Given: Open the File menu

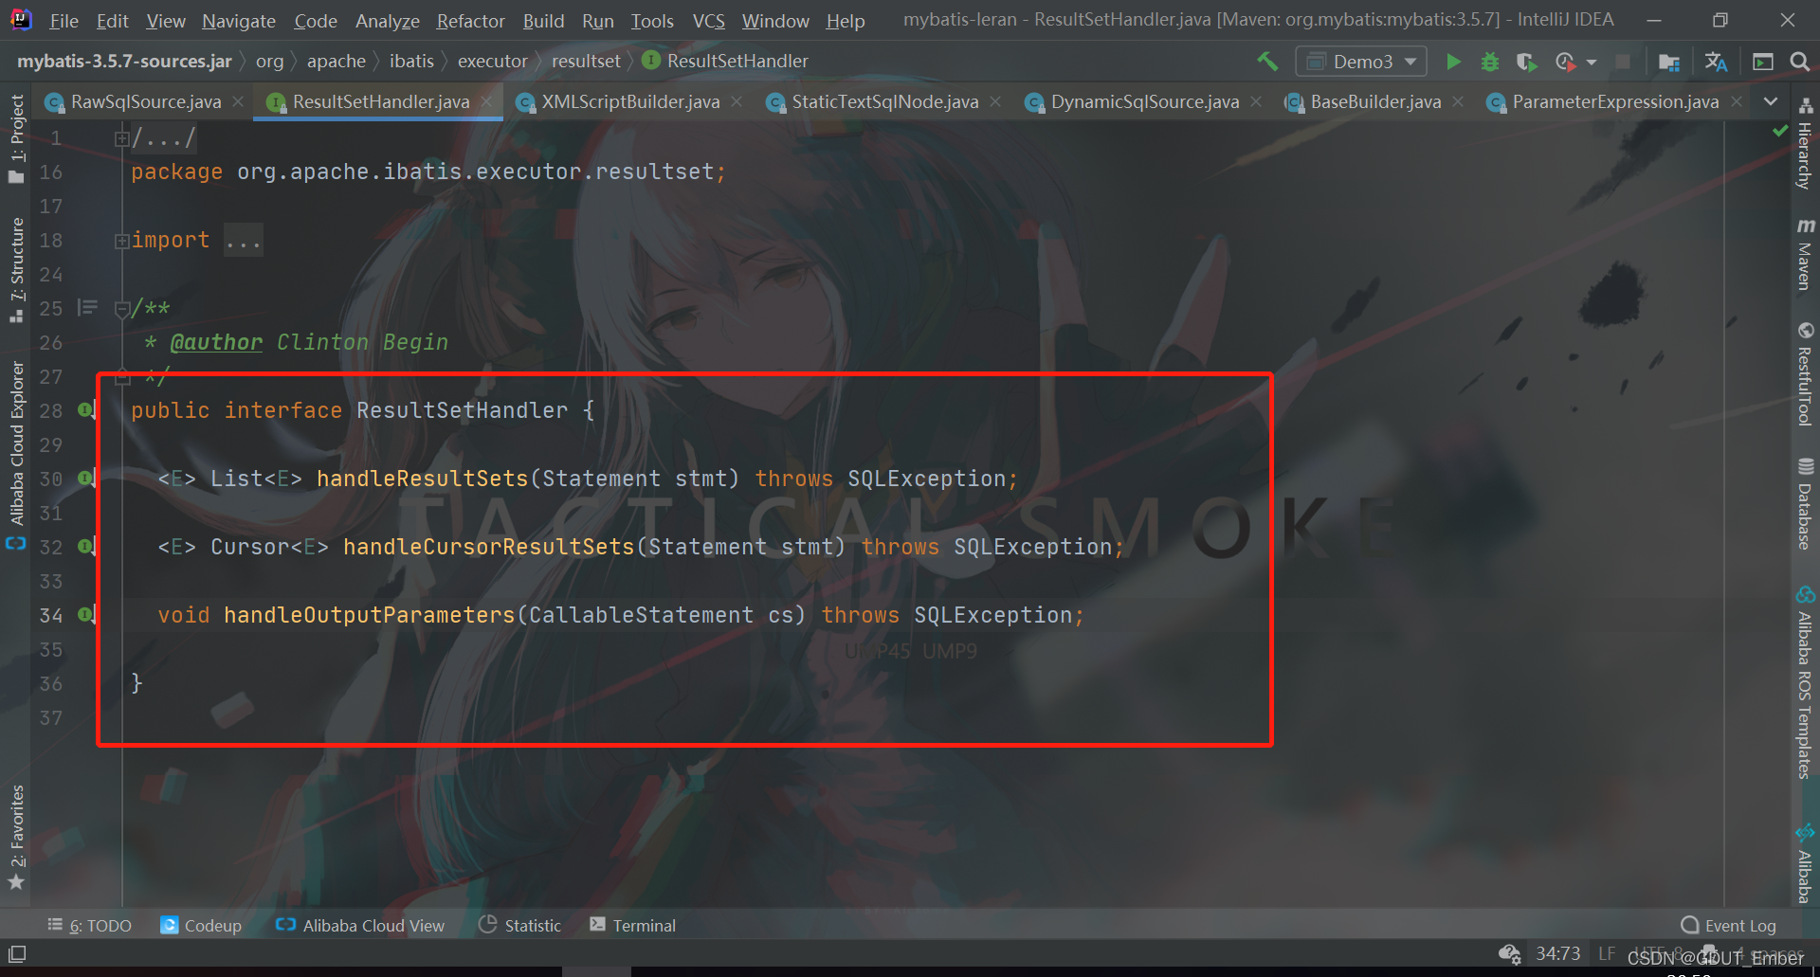Looking at the screenshot, I should [x=64, y=21].
